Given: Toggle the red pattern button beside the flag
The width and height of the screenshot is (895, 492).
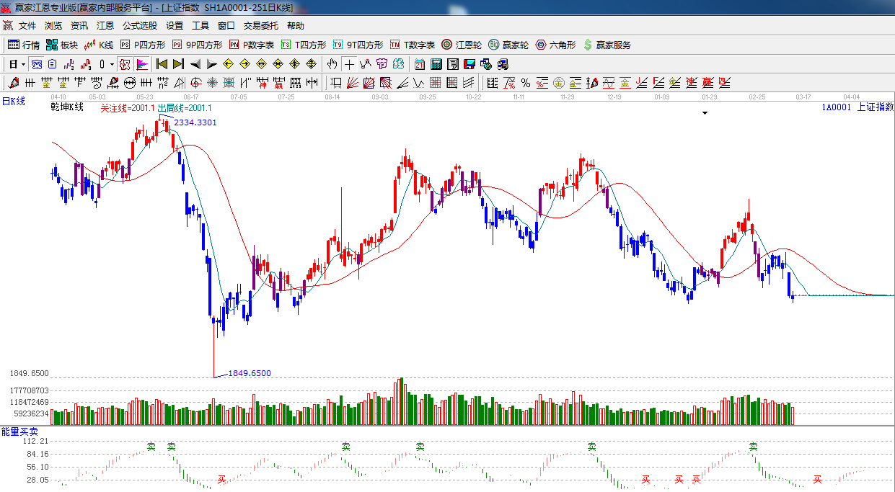Looking at the screenshot, I should tap(125, 64).
